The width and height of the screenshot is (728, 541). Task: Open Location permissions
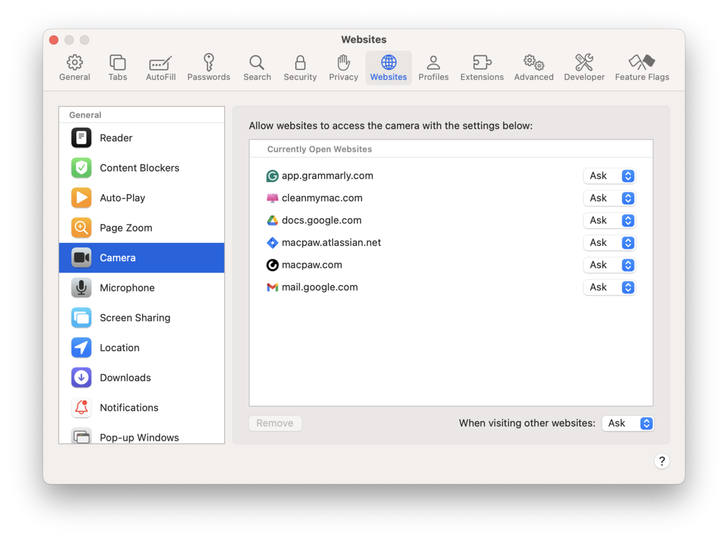[x=119, y=347]
